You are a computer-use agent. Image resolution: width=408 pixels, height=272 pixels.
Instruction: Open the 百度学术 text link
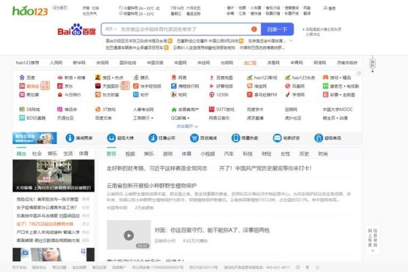[255, 109]
